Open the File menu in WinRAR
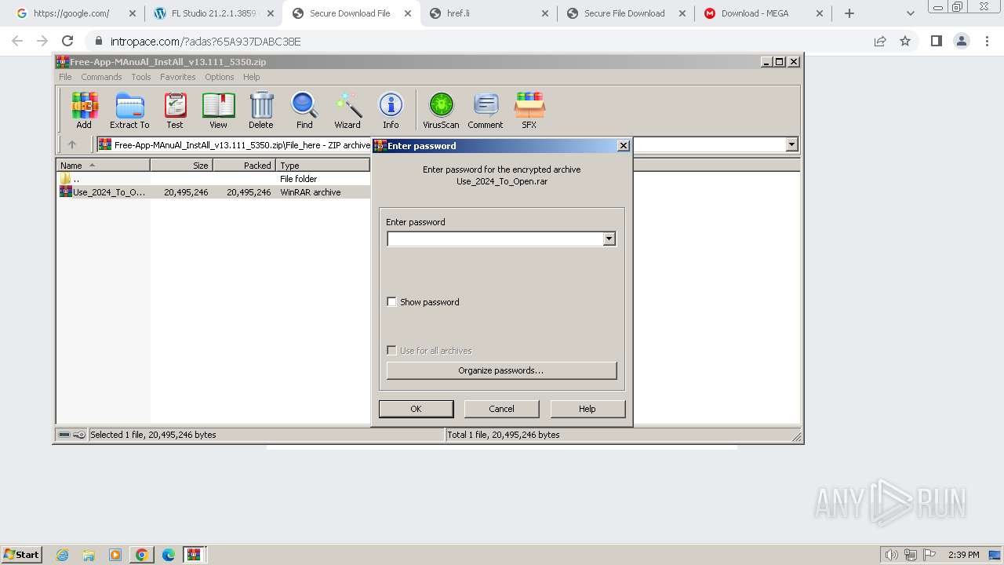Viewport: 1004px width, 565px height. coord(65,77)
